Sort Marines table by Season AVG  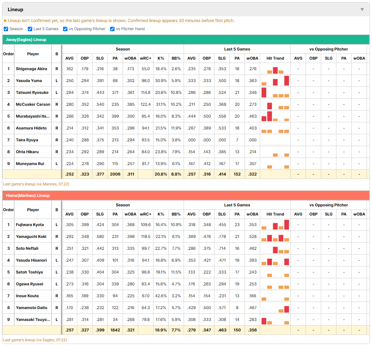coord(69,214)
